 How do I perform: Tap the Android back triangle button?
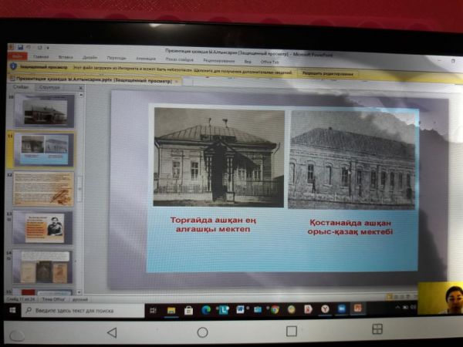tap(112, 332)
